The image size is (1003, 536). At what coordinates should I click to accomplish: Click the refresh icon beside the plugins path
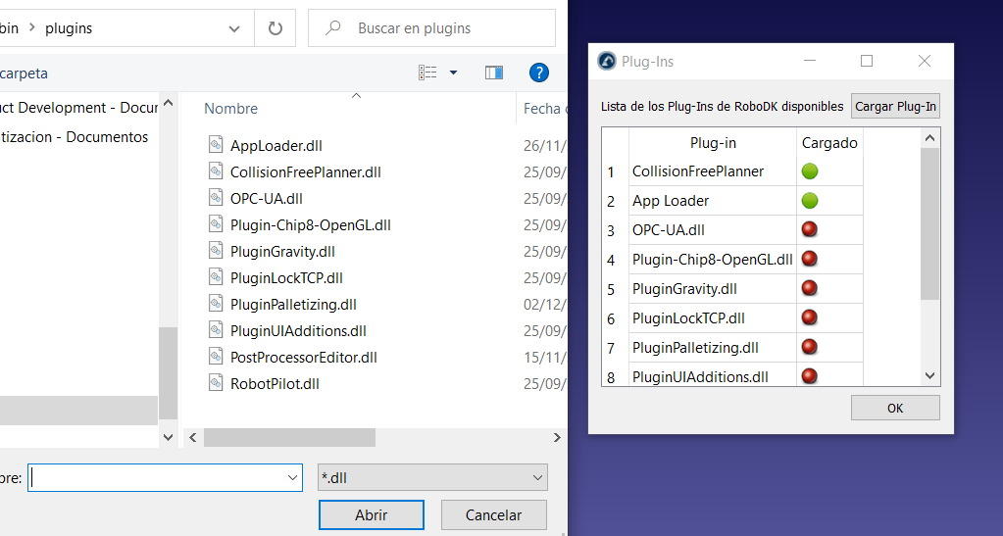click(x=276, y=28)
